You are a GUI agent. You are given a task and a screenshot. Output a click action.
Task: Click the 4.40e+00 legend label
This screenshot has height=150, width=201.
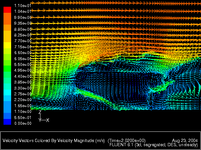point(23,76)
